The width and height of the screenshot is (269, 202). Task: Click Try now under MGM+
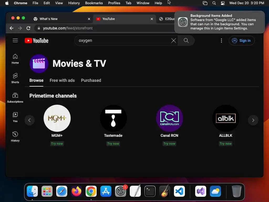57,144
